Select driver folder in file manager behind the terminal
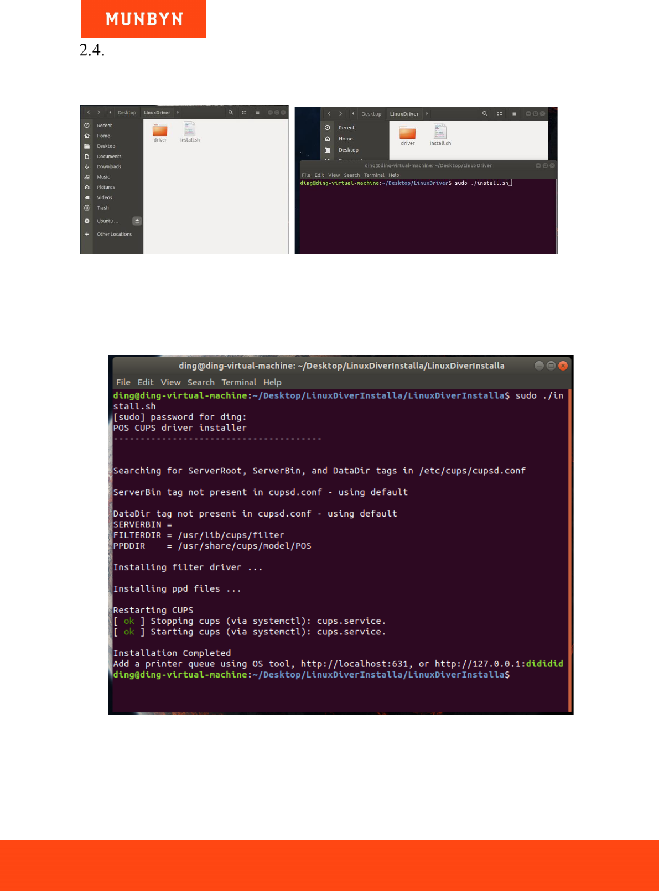659x891 pixels. (408, 135)
